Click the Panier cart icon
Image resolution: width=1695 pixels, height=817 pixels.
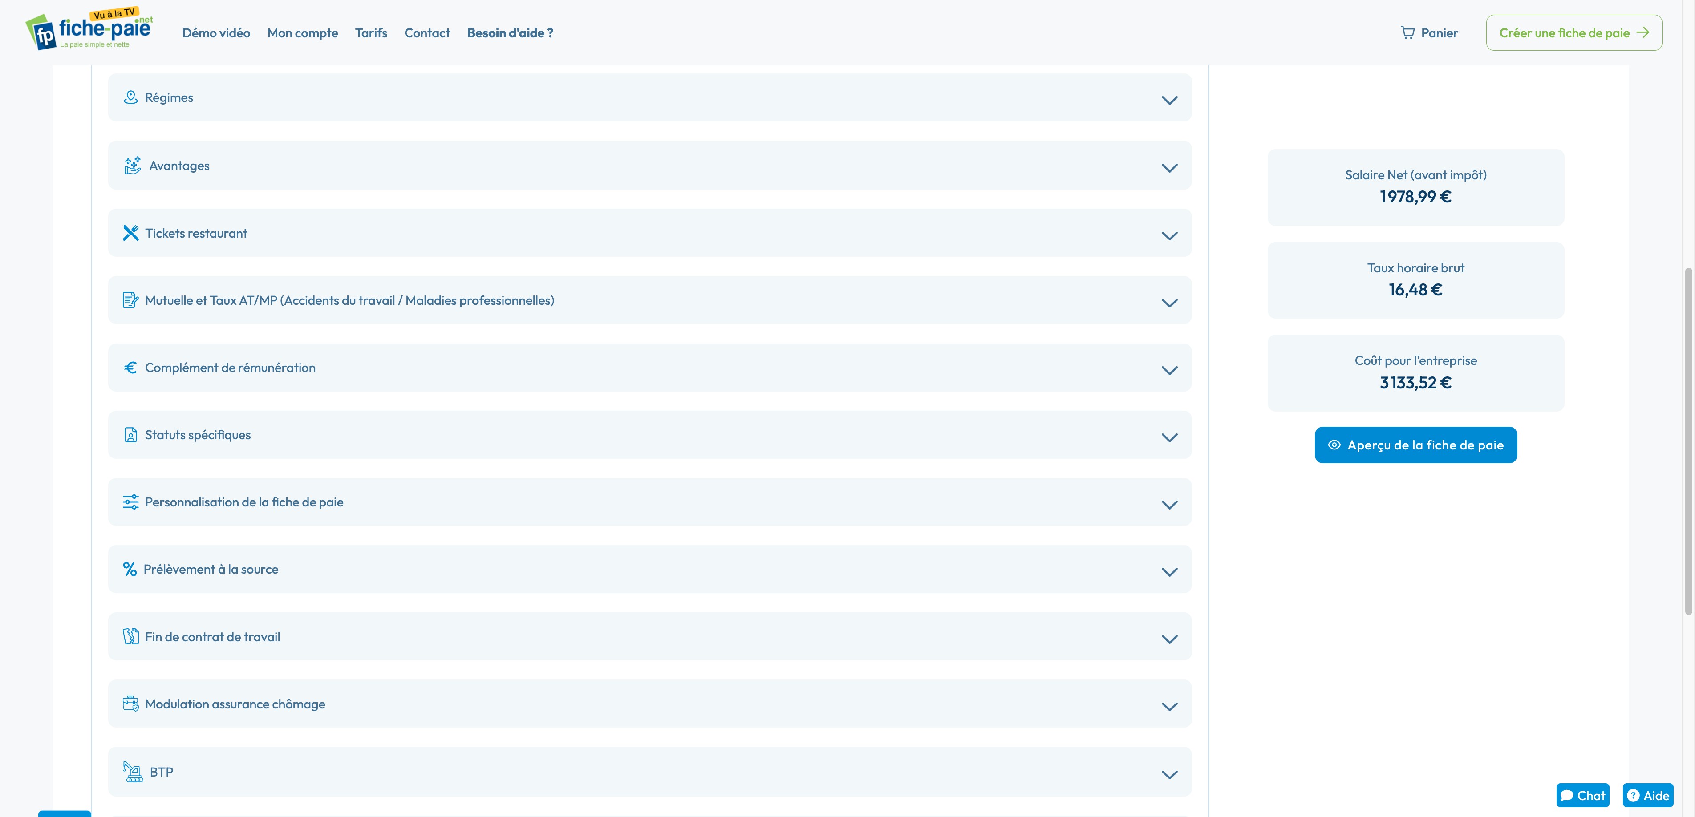(1407, 33)
